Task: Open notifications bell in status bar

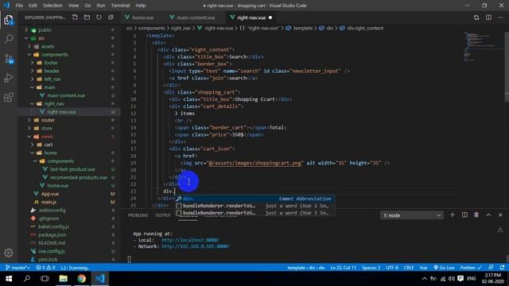Action: point(502,268)
